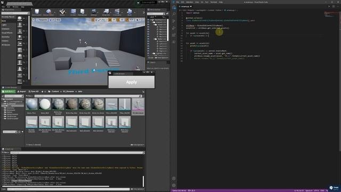The height and width of the screenshot is (192, 341).
Task: Open the Settings toolbar icon in Unreal
Action: click(x=94, y=12)
